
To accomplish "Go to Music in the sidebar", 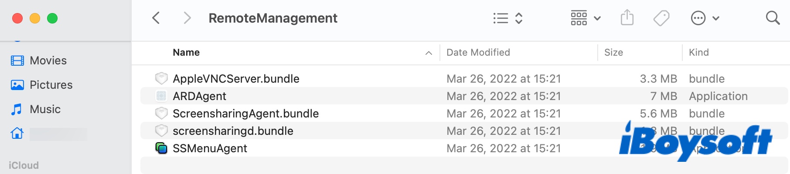I will click(x=45, y=109).
